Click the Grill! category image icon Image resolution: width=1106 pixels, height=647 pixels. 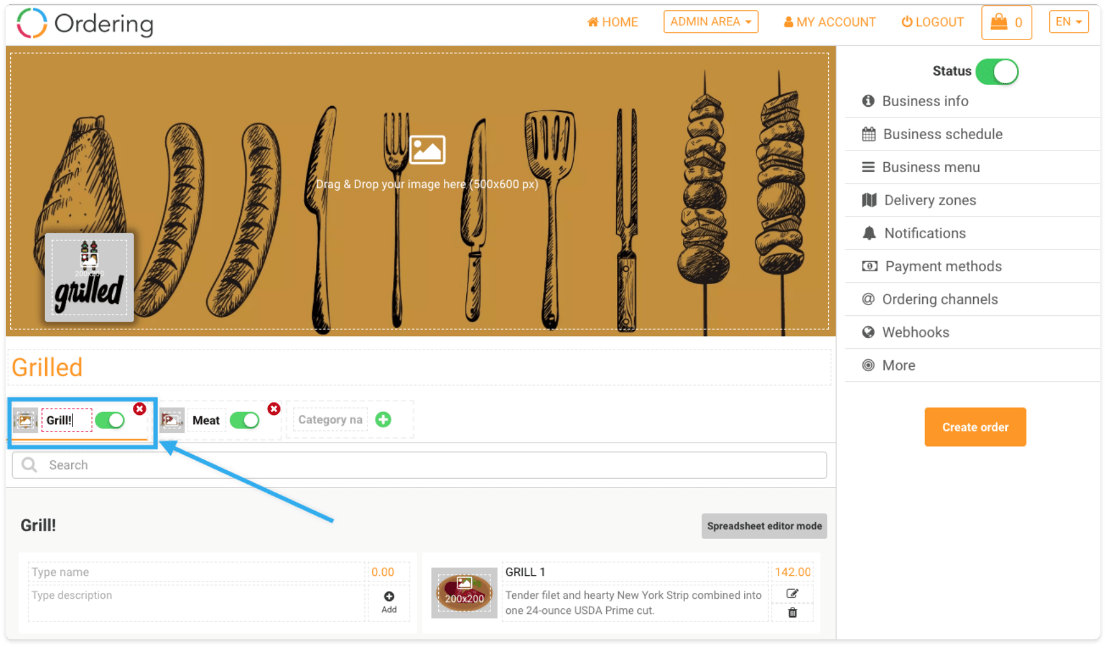25,420
